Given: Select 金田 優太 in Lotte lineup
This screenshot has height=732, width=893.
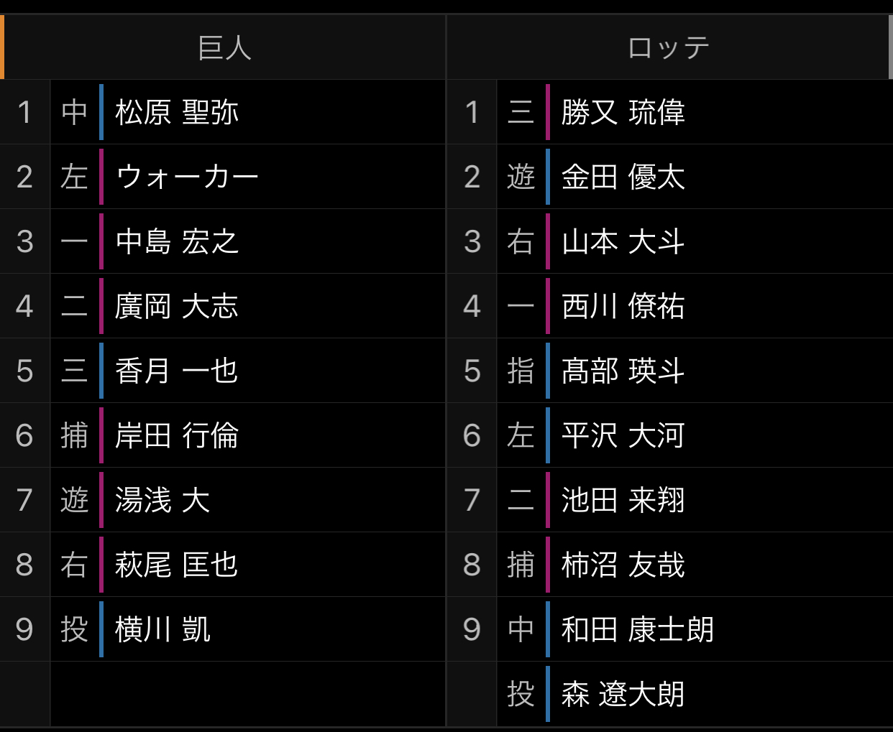Looking at the screenshot, I should [623, 177].
